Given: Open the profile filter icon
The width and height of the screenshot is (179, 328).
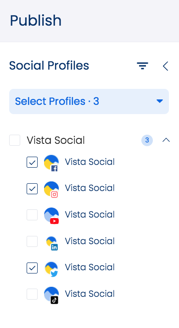Looking at the screenshot, I should coord(143,66).
